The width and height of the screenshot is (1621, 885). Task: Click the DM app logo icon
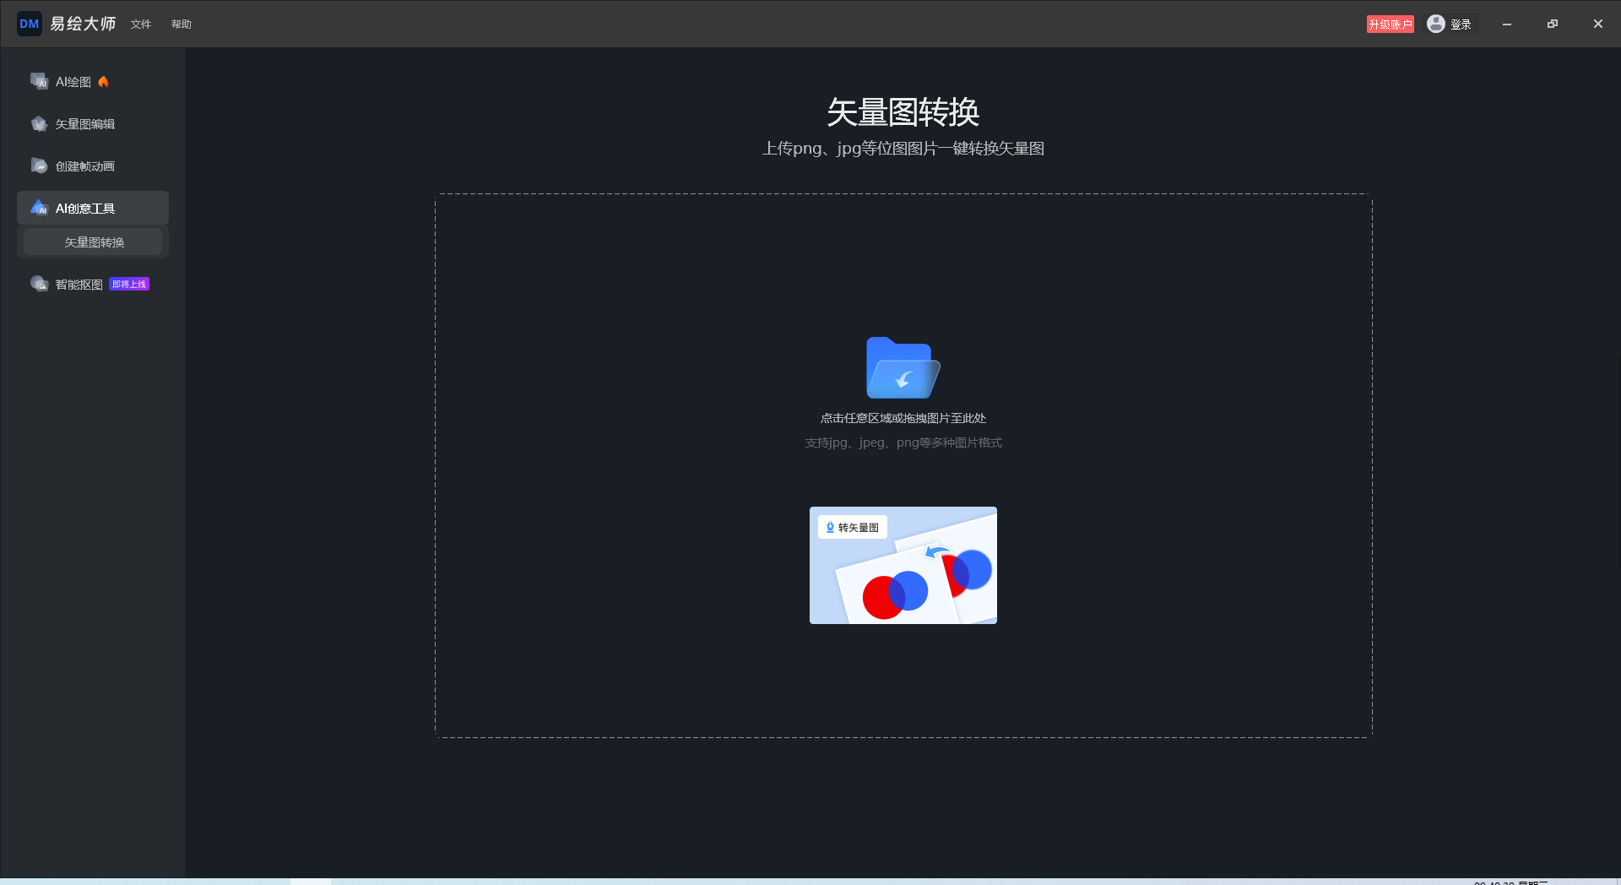pyautogui.click(x=30, y=24)
